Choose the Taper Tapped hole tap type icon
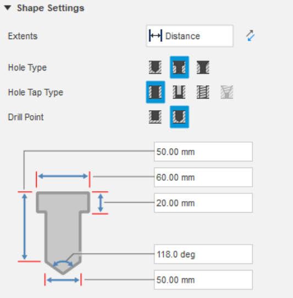293x298 pixels. (x=227, y=92)
